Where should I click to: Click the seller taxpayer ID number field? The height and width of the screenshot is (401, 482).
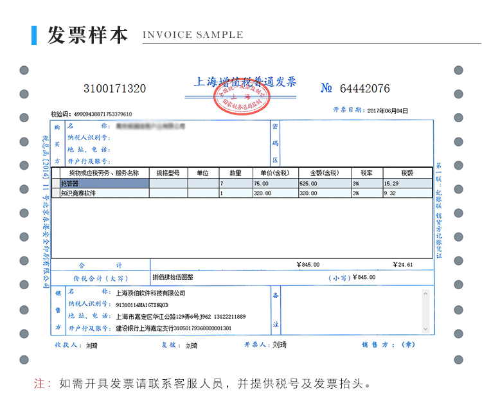coord(141,305)
